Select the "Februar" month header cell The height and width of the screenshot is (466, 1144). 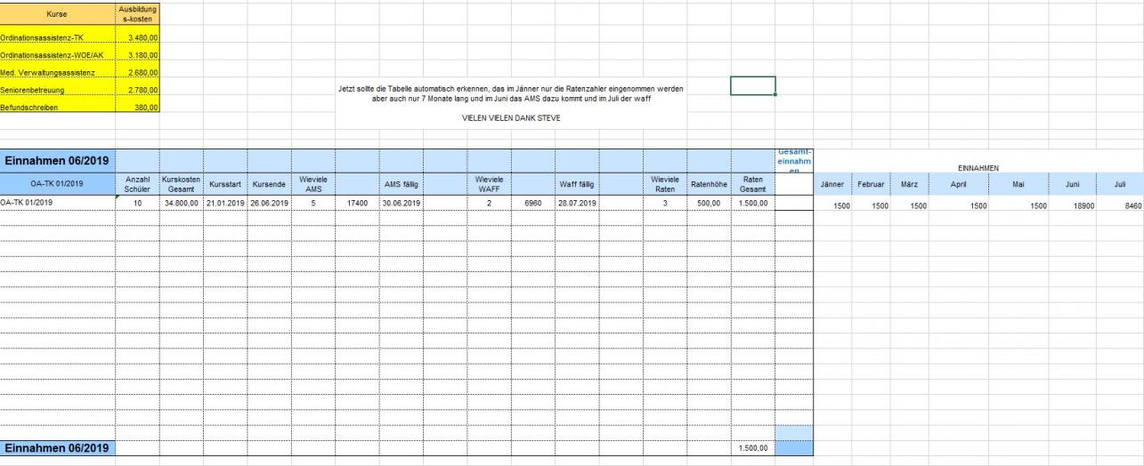[870, 182]
